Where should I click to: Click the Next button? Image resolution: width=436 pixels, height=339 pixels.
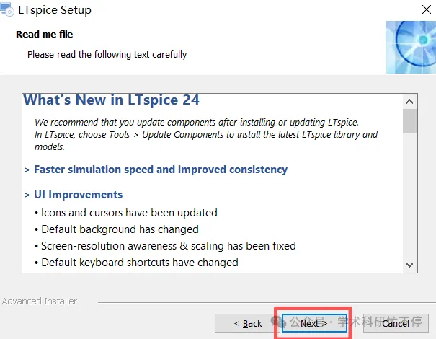click(314, 323)
